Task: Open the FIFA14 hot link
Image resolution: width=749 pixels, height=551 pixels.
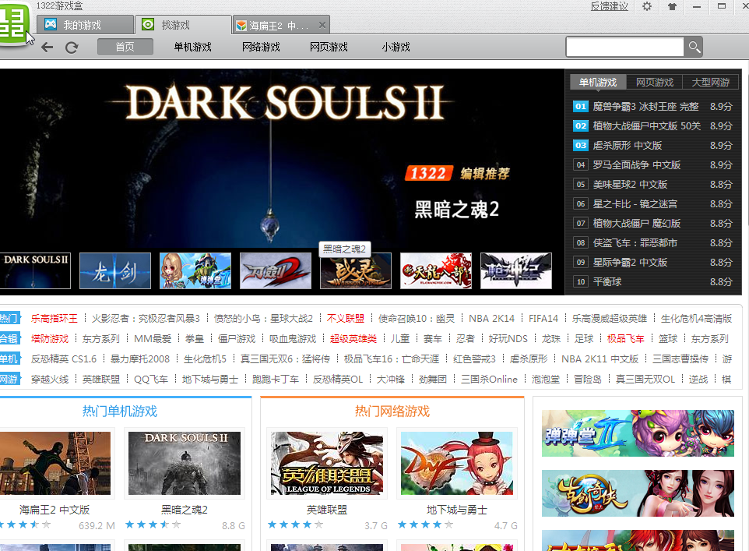Action: [x=543, y=319]
